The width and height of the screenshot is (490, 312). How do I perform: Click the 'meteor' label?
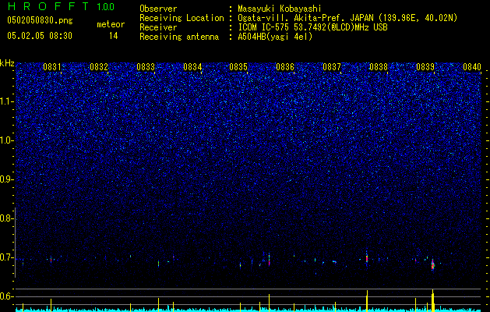point(111,24)
